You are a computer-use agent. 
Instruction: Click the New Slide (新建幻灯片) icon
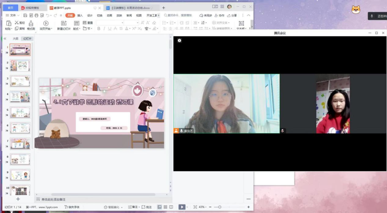[x=64, y=23]
